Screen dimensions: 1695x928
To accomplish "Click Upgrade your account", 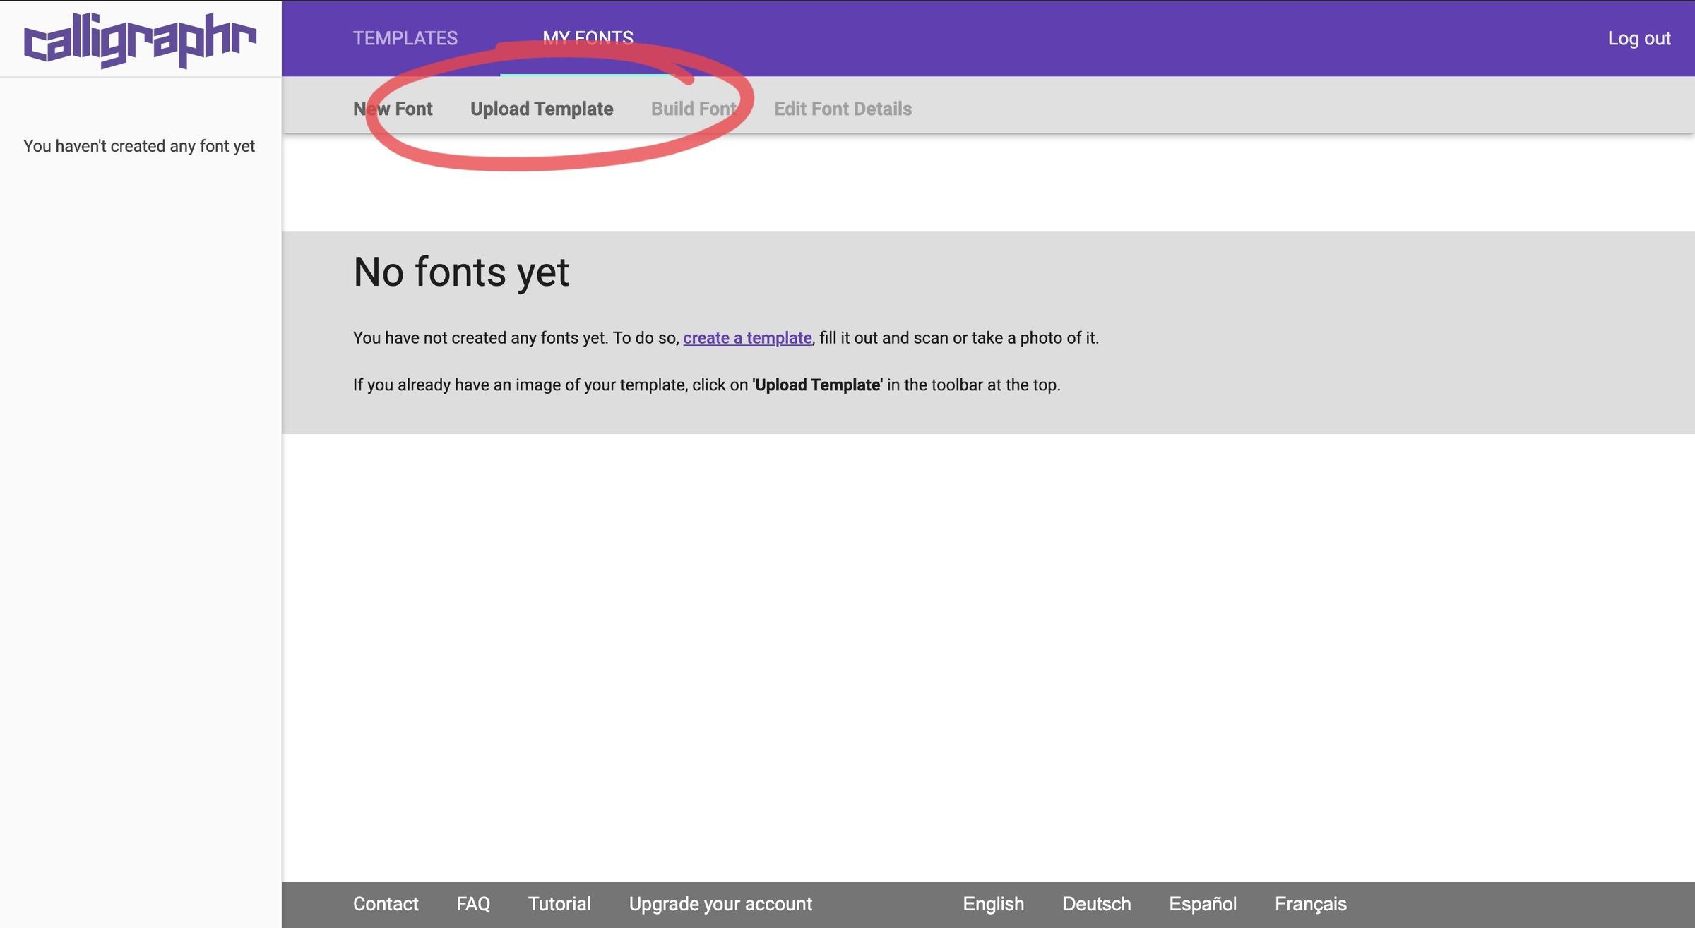I will pos(721,903).
